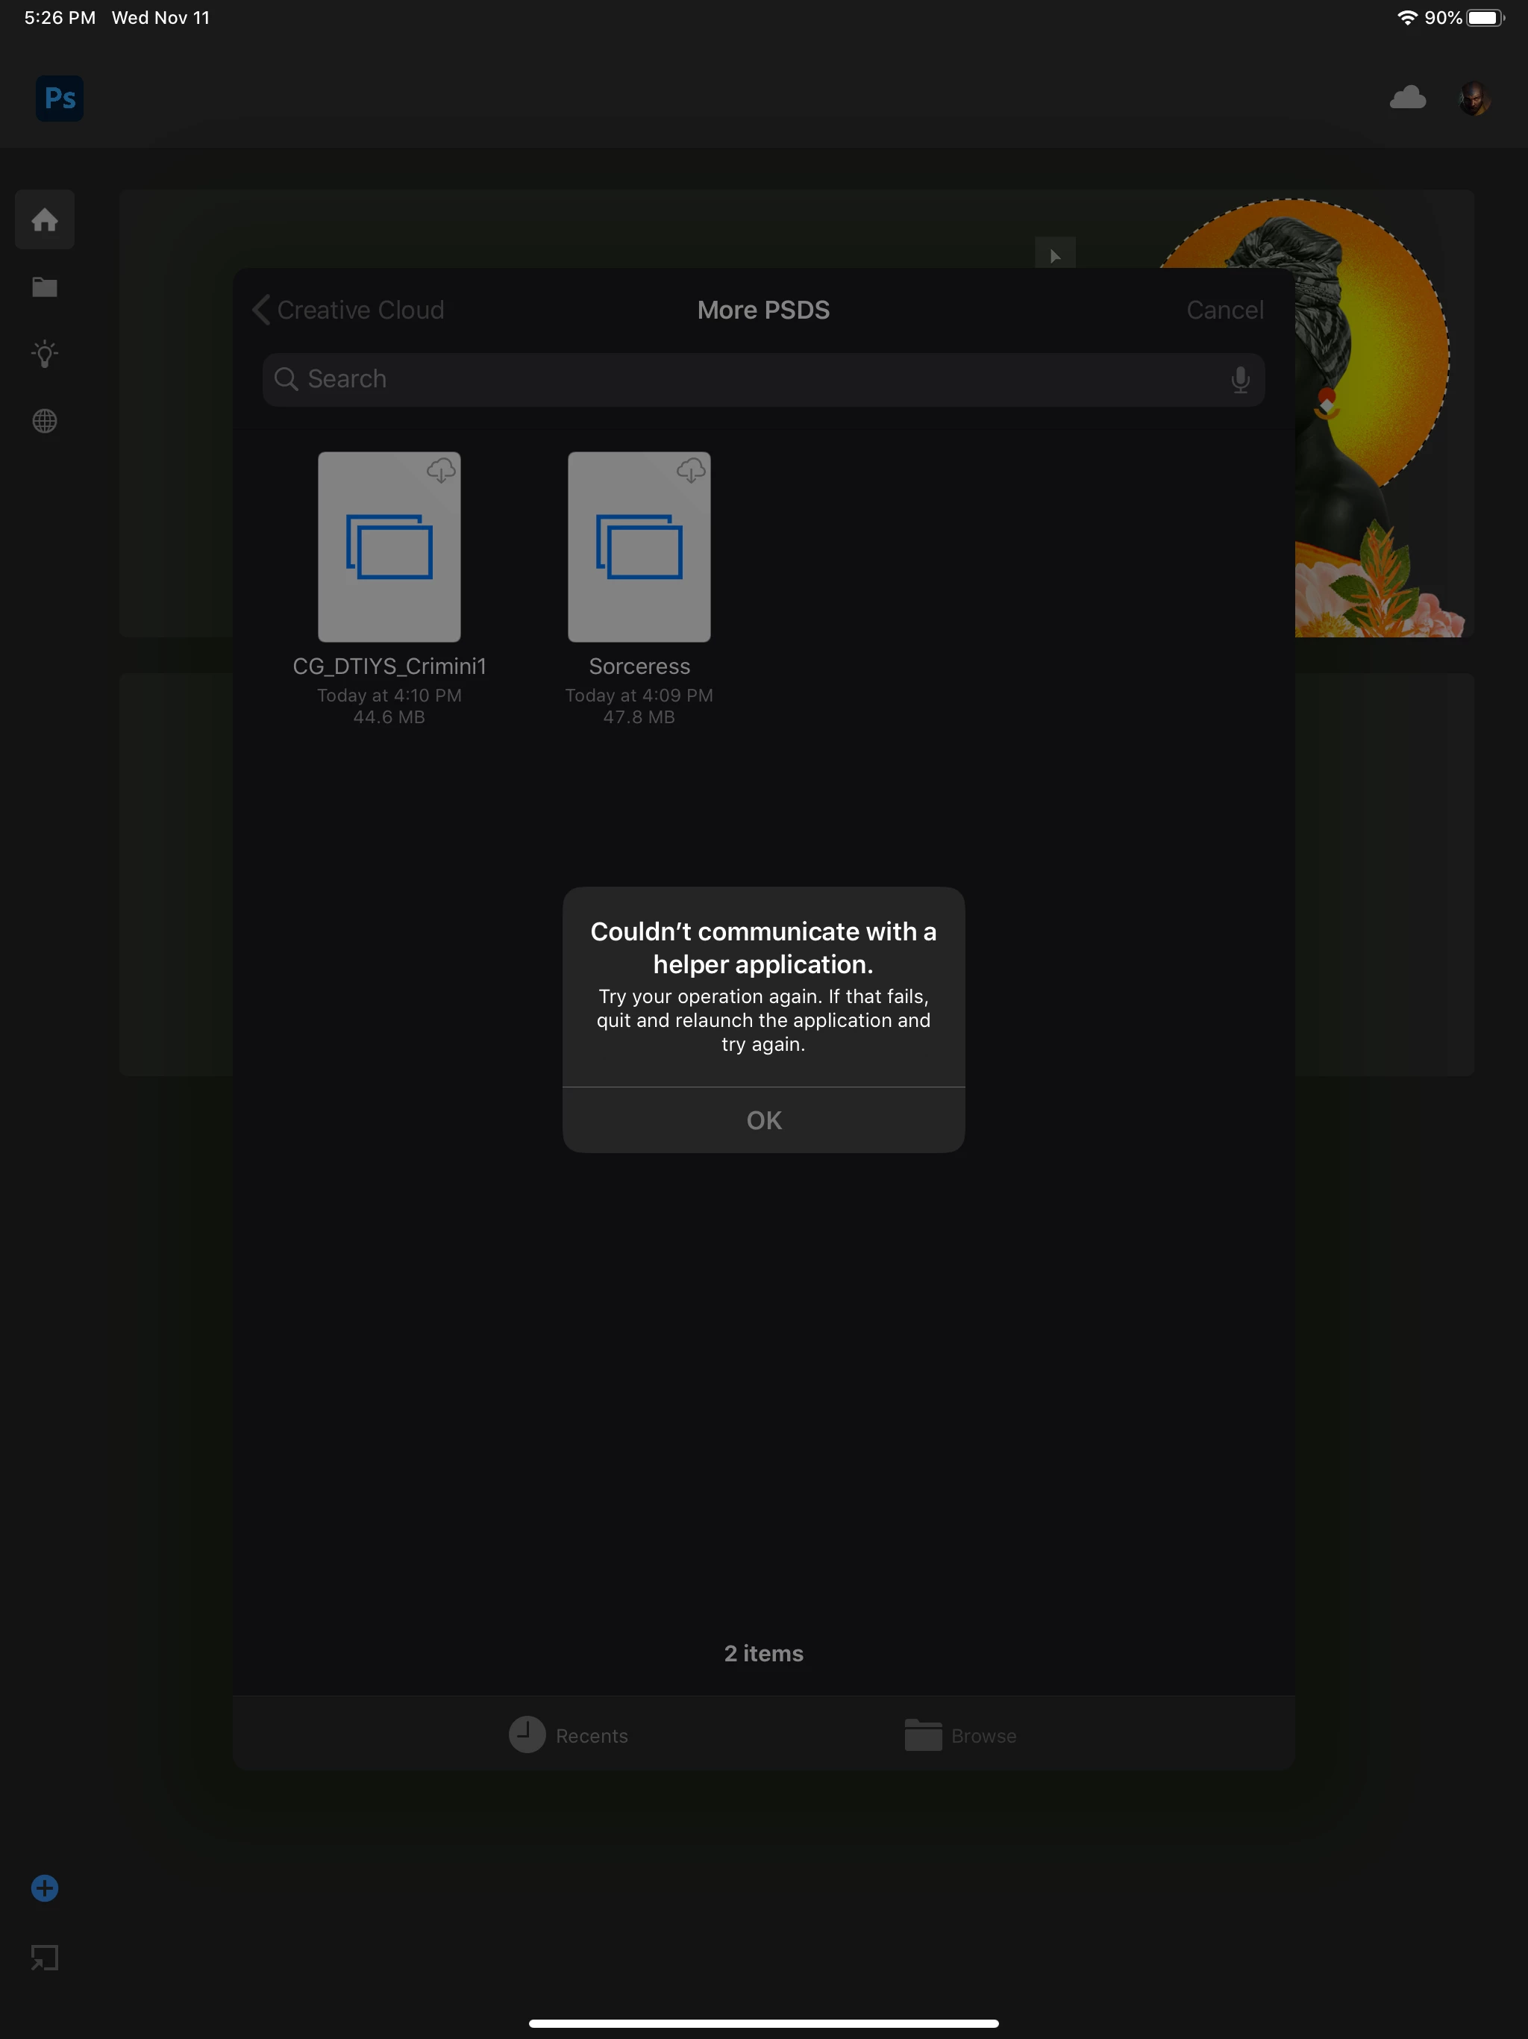1528x2039 pixels.
Task: Click the import and open icon
Action: pos(44,1957)
